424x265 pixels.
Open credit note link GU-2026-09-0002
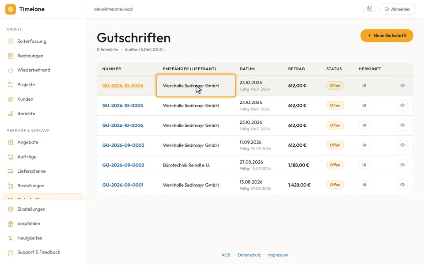123,165
